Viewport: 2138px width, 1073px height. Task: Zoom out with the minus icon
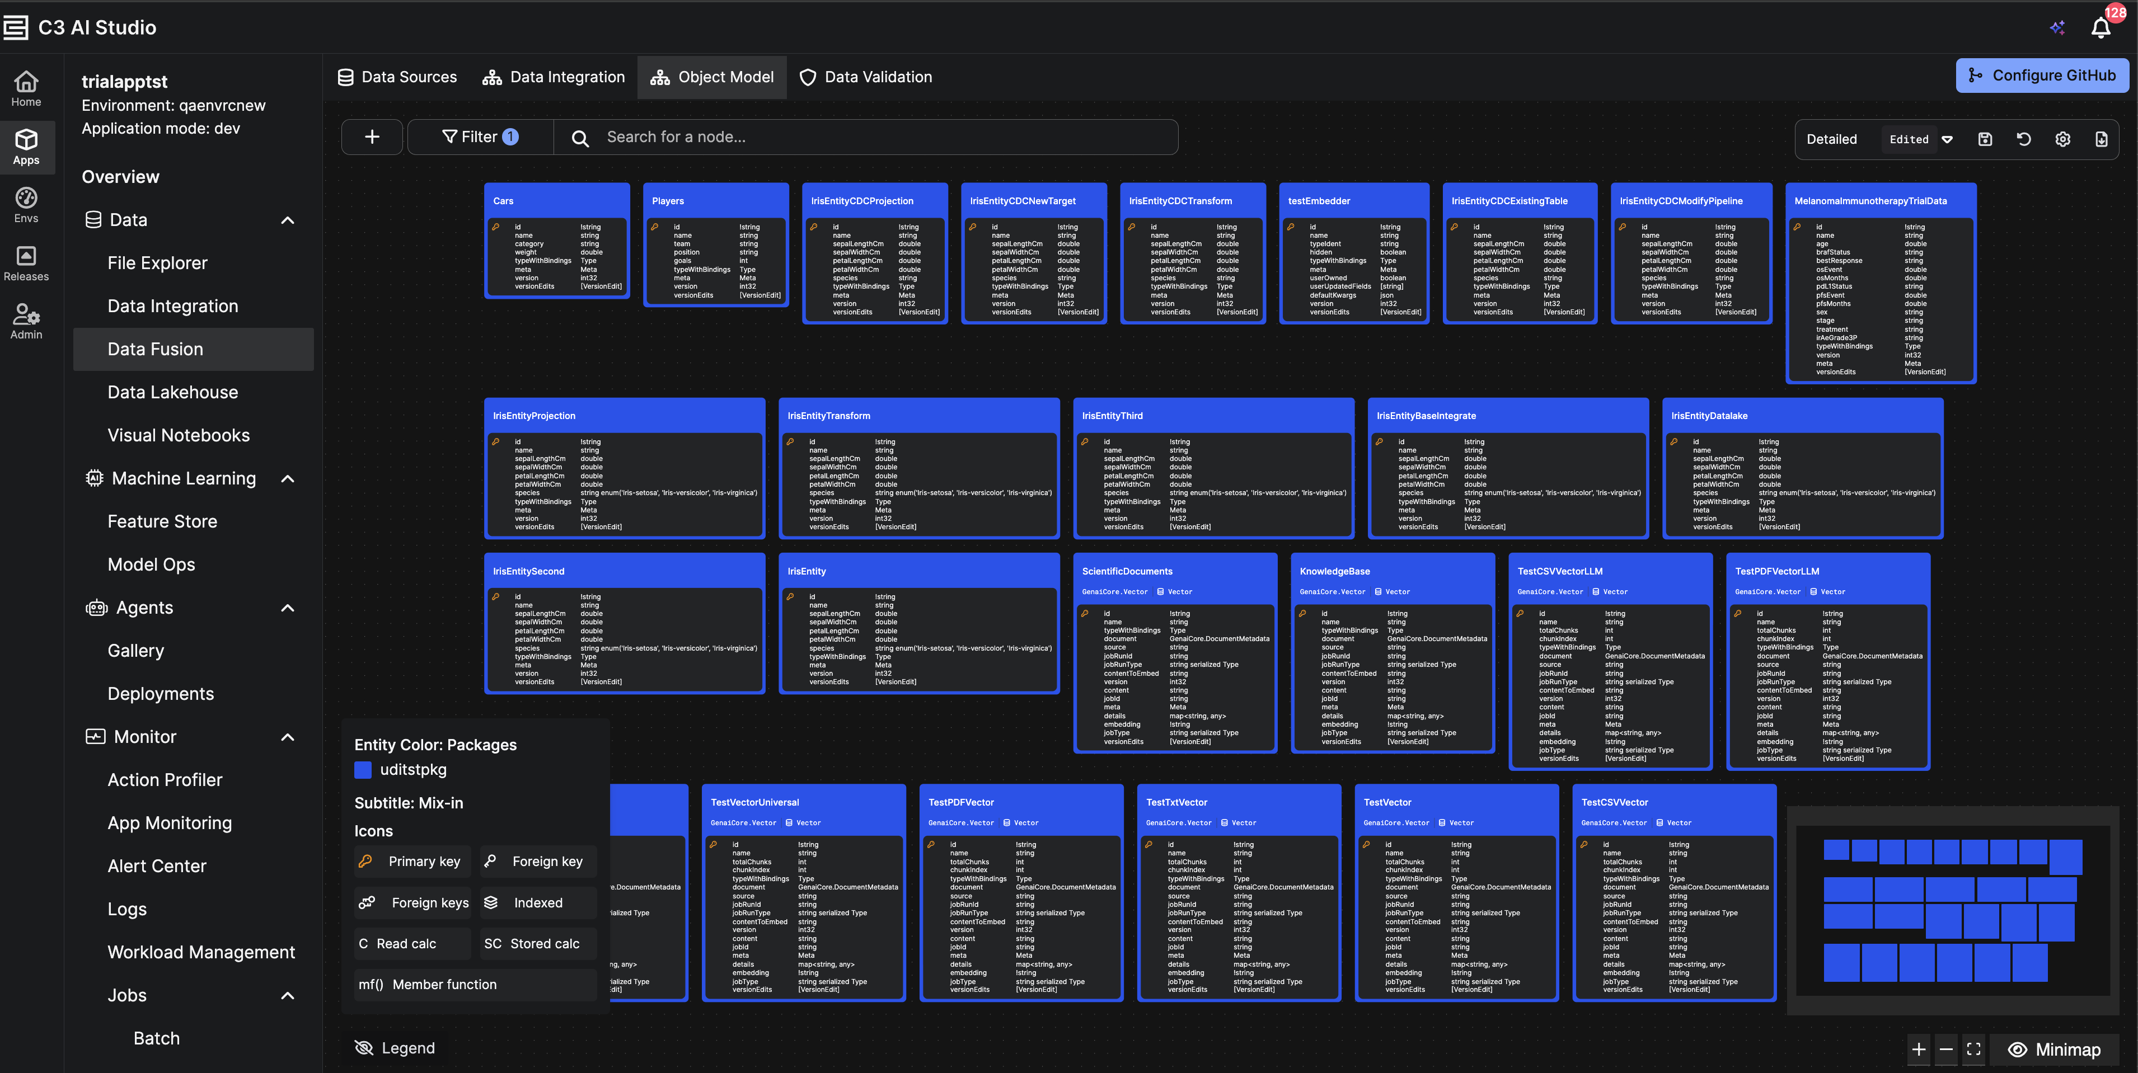point(1946,1049)
